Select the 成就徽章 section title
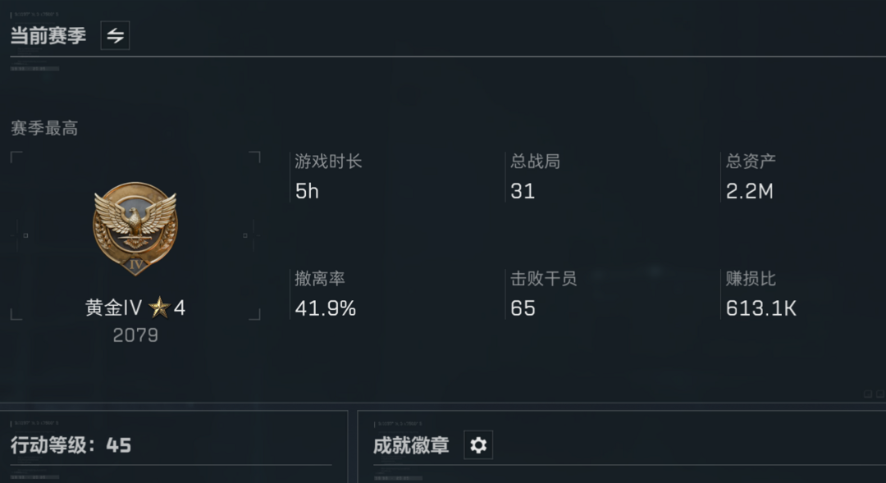886x483 pixels. pyautogui.click(x=411, y=445)
